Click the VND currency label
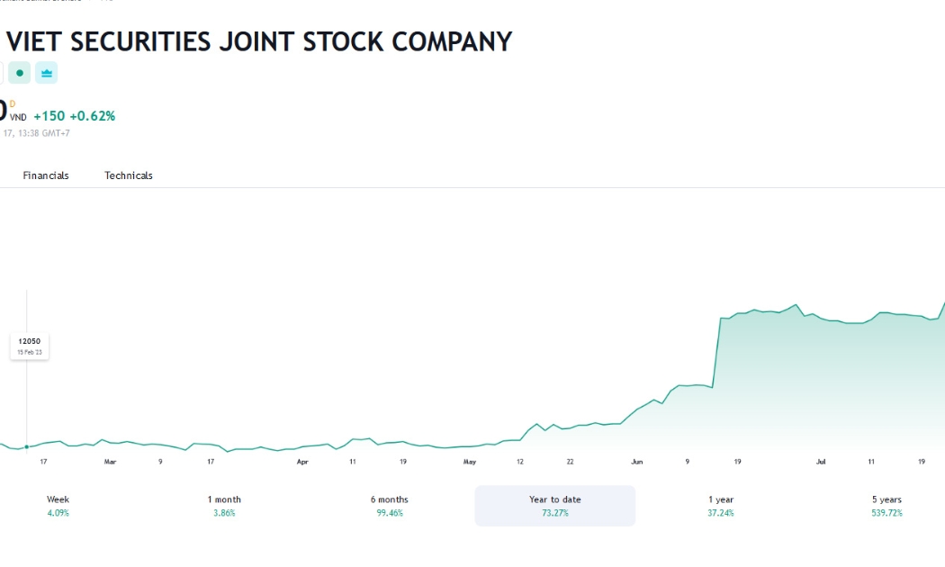 pos(18,118)
